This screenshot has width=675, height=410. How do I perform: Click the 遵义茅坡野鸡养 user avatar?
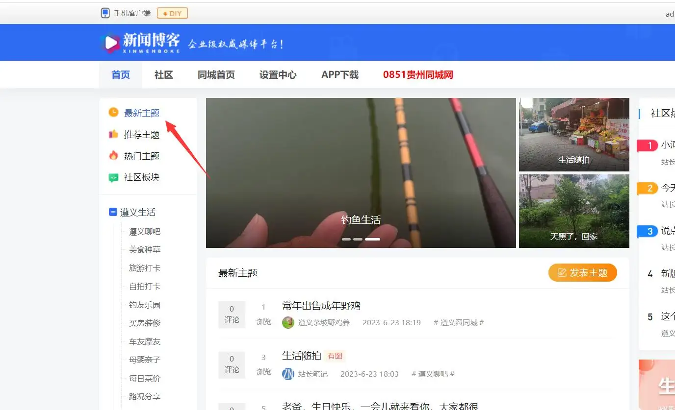tap(288, 322)
